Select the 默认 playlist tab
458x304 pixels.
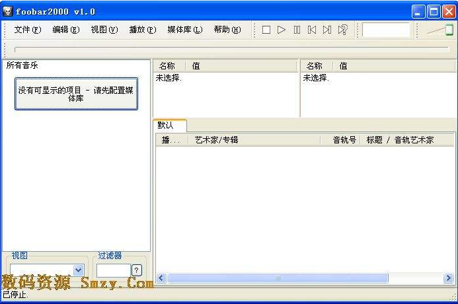(x=170, y=126)
